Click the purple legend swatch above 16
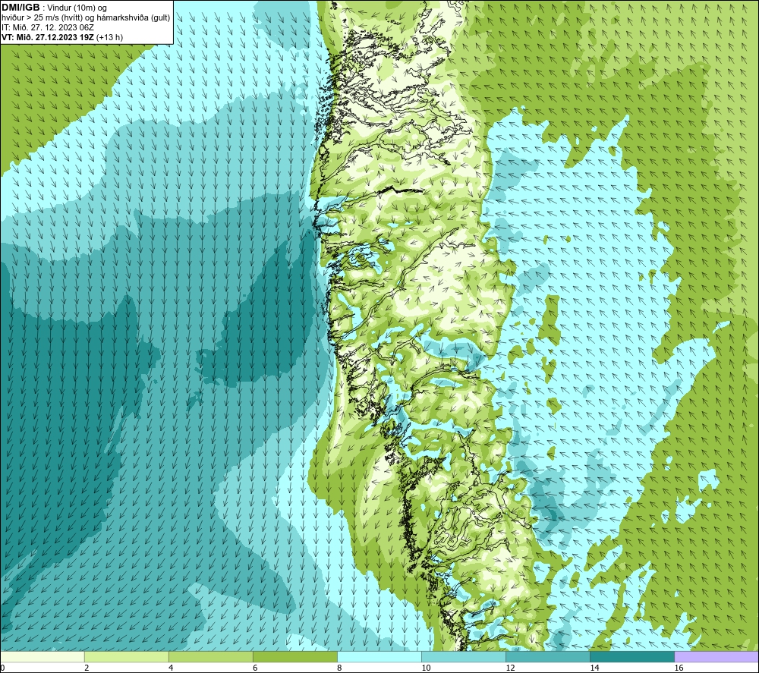The width and height of the screenshot is (759, 673). coord(716,656)
